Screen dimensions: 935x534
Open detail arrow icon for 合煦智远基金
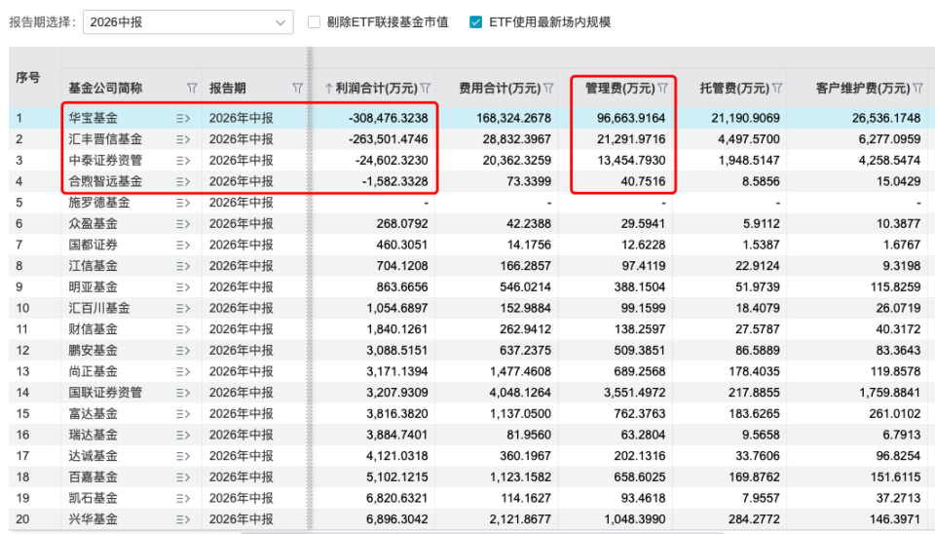[x=183, y=182]
